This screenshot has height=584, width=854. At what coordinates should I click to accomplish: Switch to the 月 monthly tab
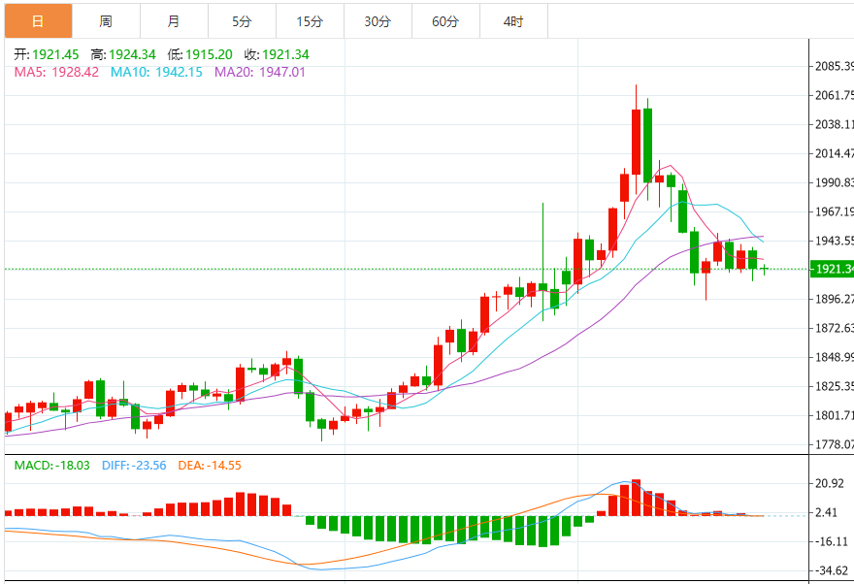point(174,21)
